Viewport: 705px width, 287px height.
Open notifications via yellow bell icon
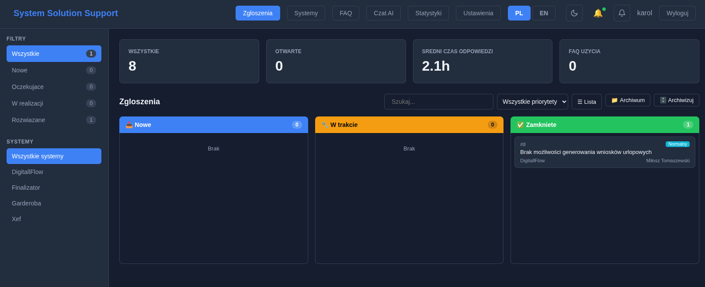(x=598, y=13)
